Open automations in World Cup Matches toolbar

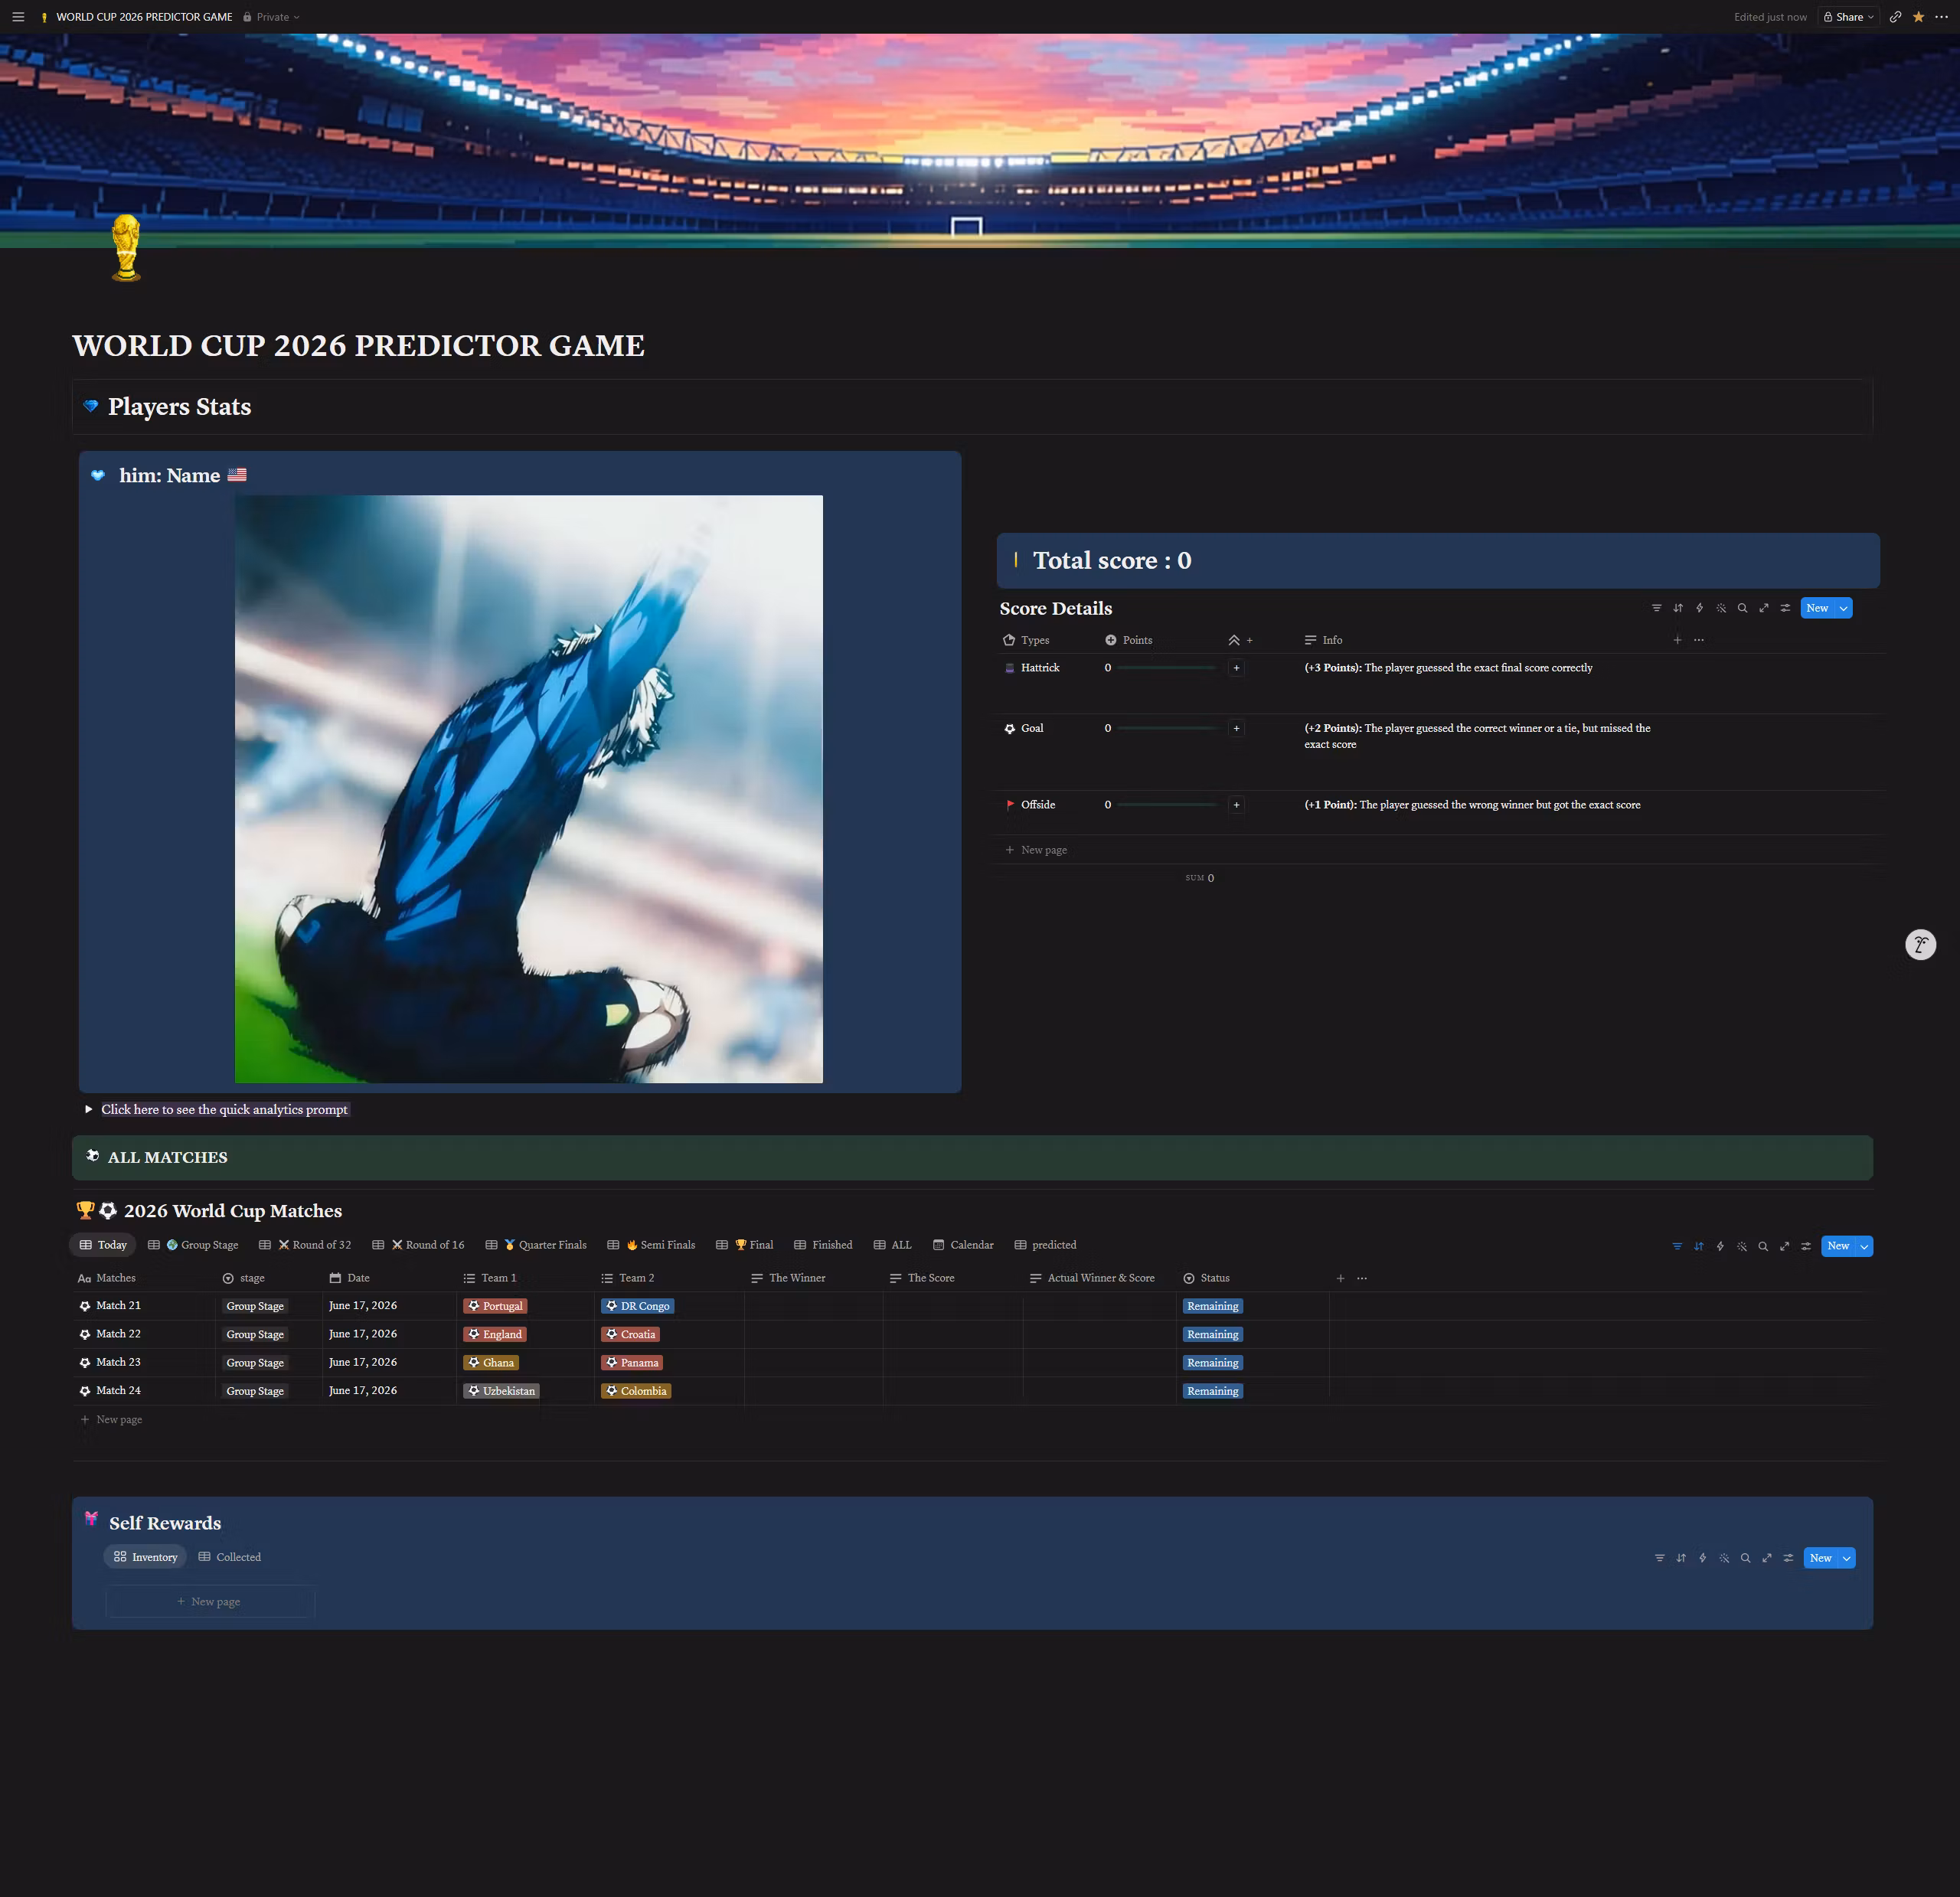pos(1720,1246)
